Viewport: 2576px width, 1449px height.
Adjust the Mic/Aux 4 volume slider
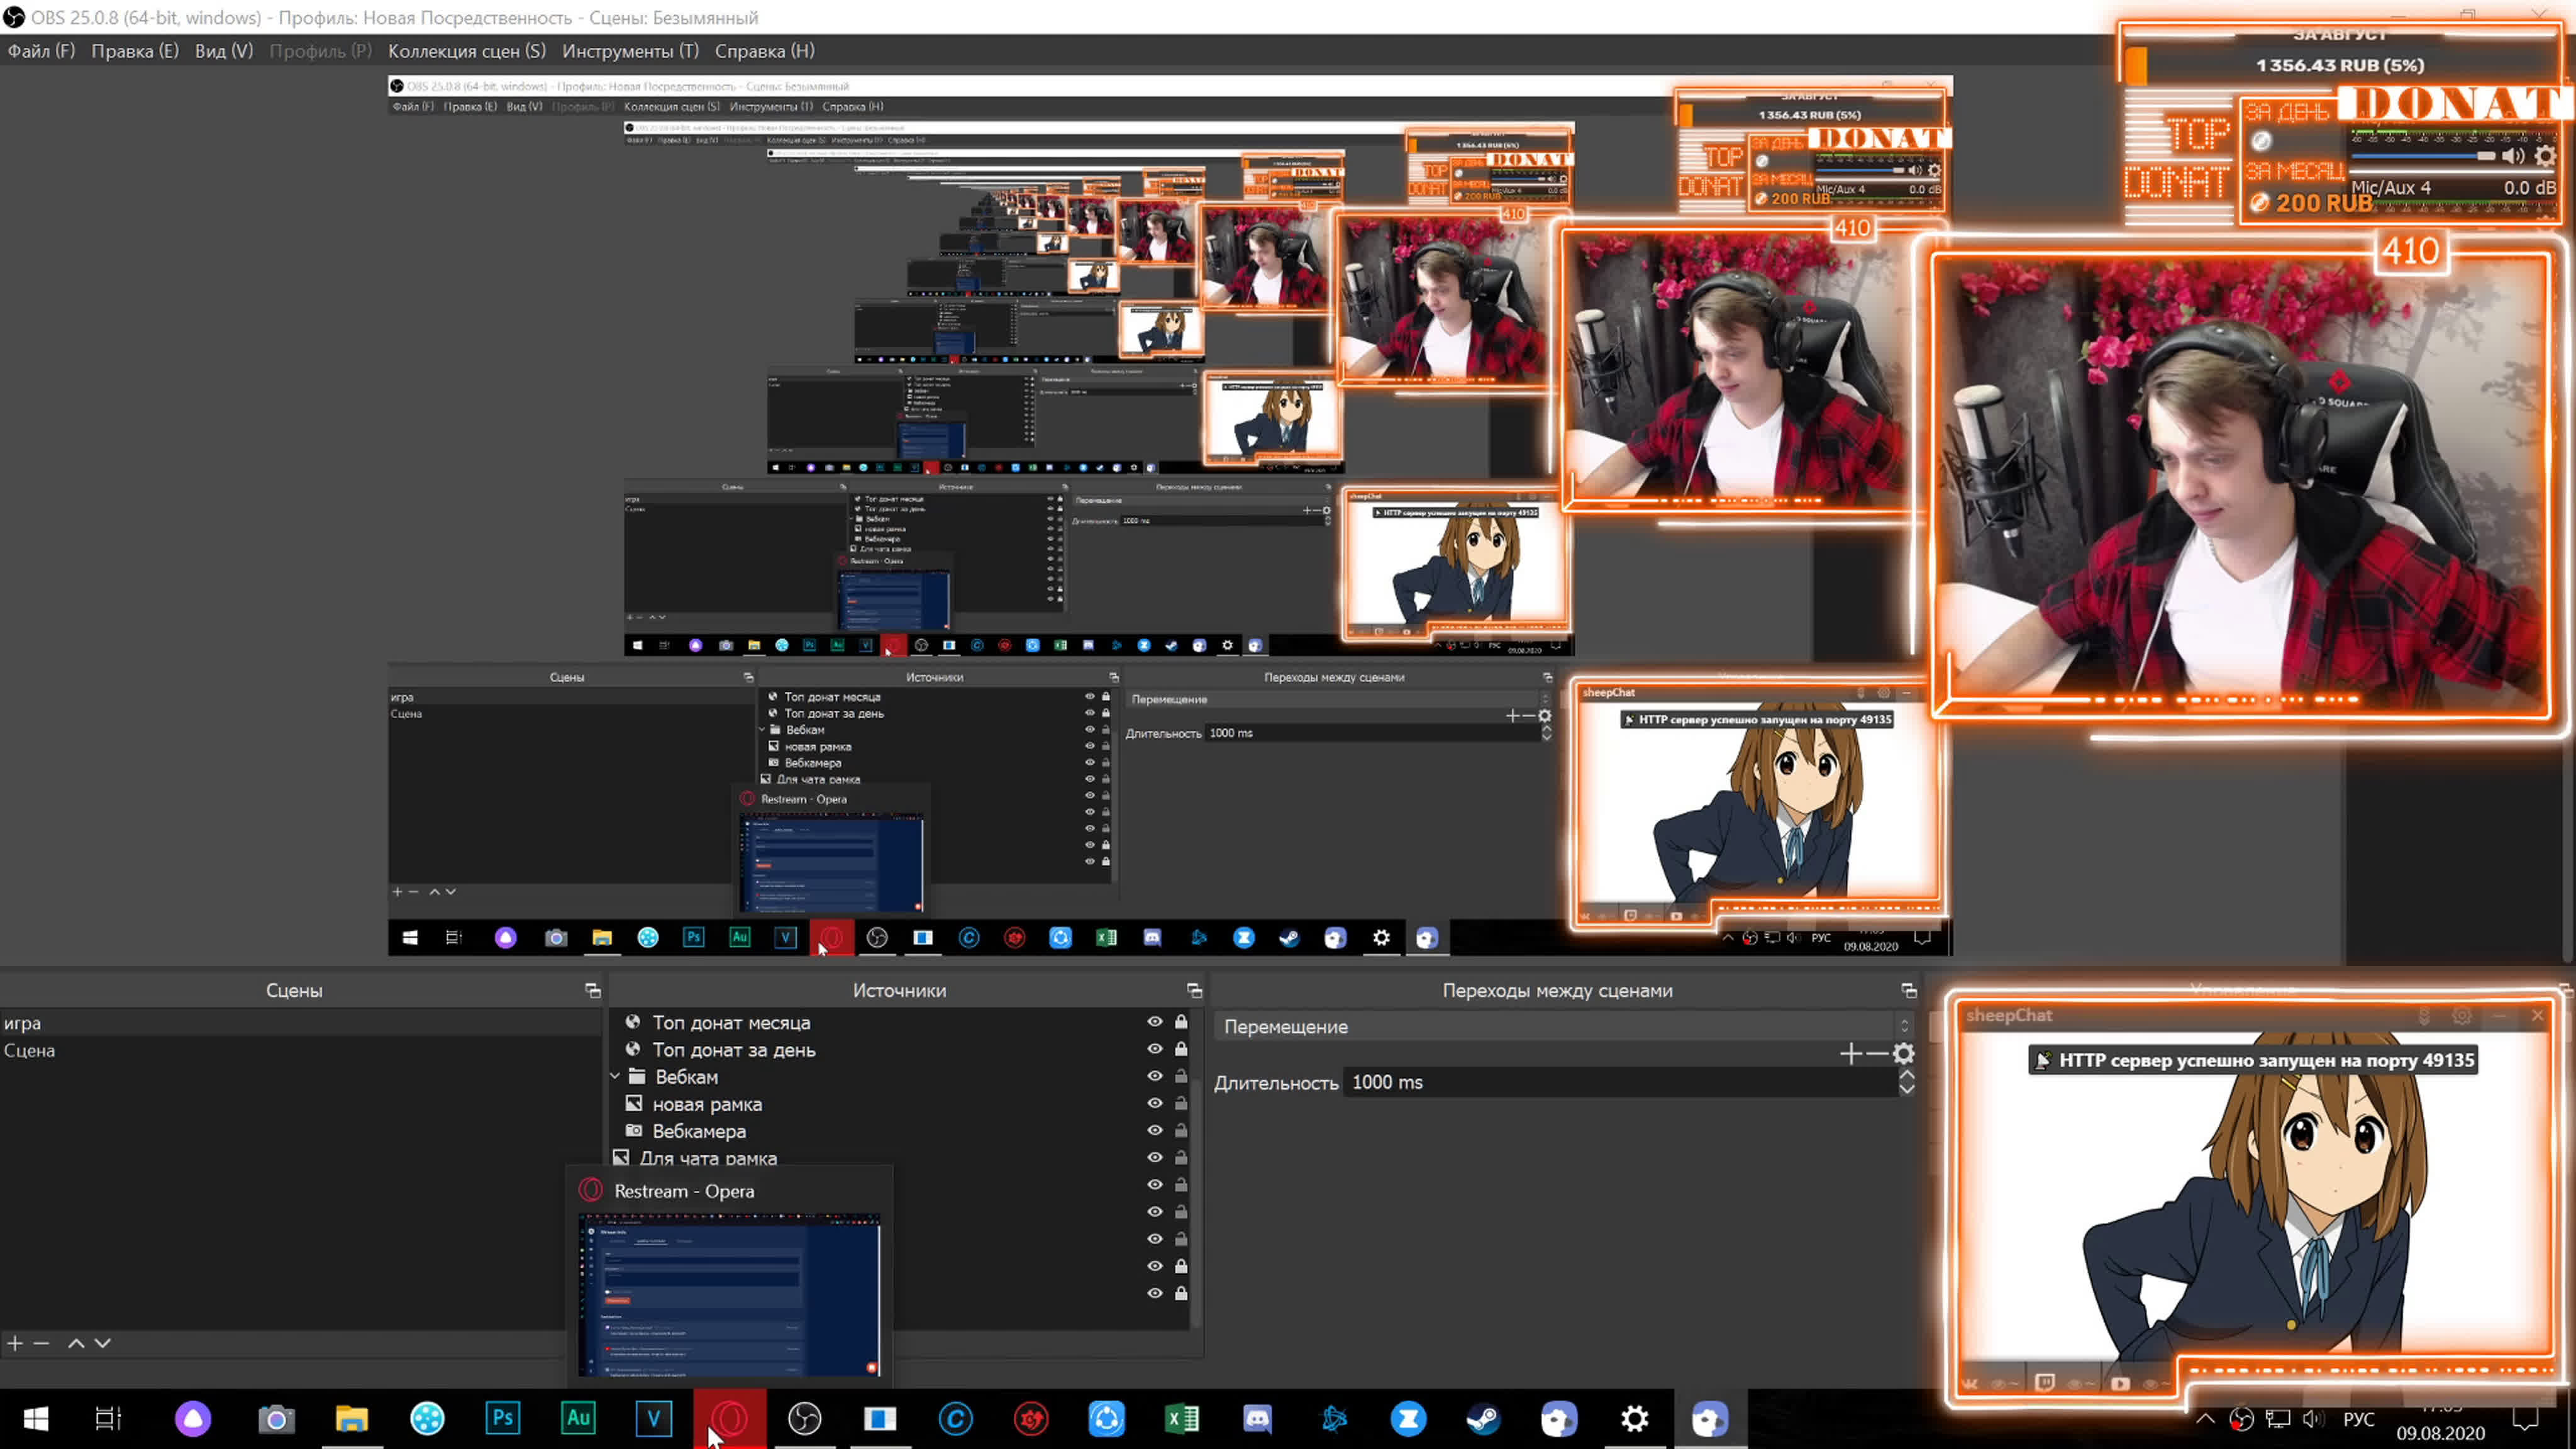(x=2423, y=156)
